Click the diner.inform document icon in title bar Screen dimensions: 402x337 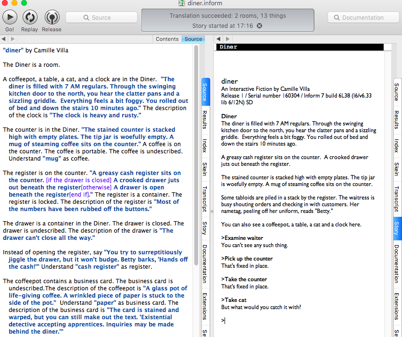(x=182, y=3)
